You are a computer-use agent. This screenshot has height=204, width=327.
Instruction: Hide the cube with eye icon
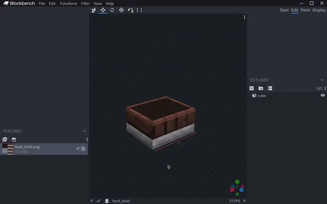(x=322, y=95)
